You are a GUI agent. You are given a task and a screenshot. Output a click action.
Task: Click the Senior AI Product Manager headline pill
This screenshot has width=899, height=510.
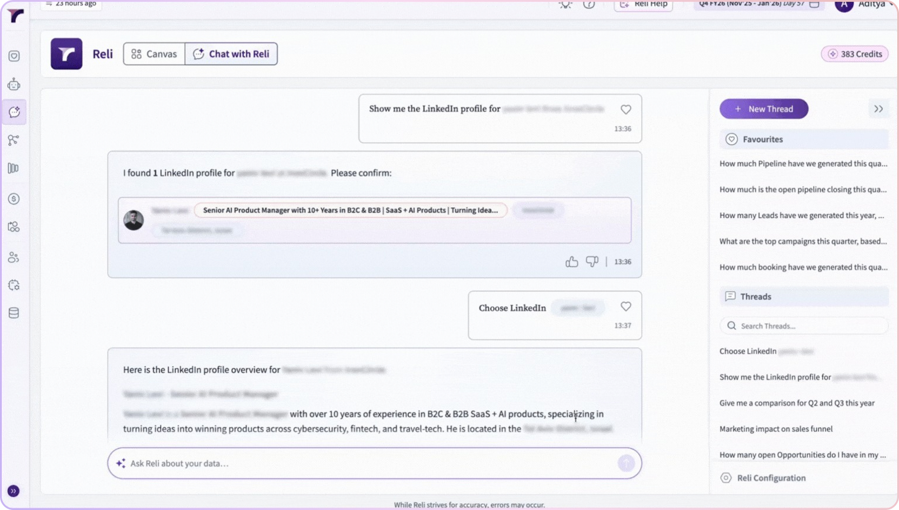pyautogui.click(x=350, y=210)
